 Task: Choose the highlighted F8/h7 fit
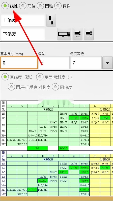[64, 172]
